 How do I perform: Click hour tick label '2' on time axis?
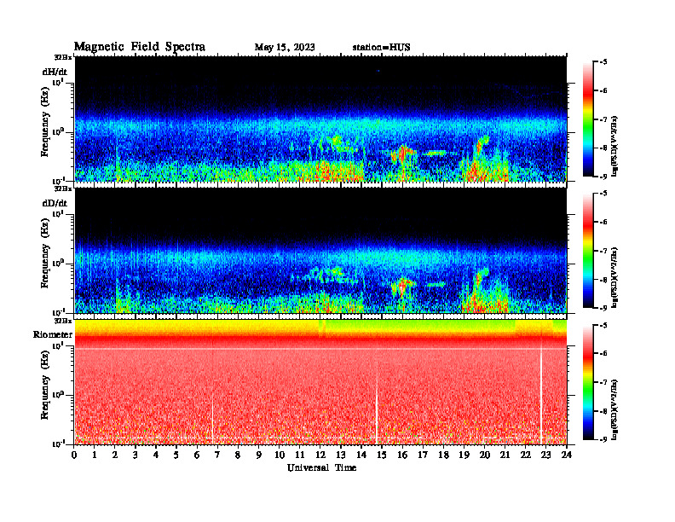click(x=115, y=455)
